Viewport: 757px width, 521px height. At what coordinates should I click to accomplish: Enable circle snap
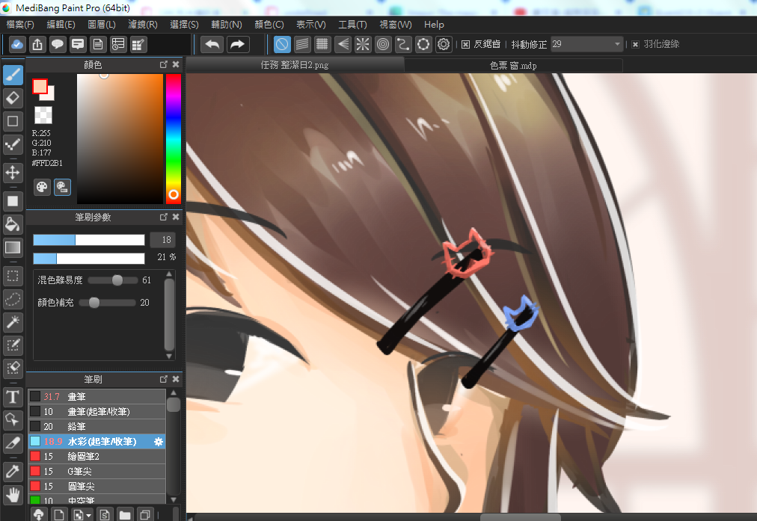click(x=383, y=44)
